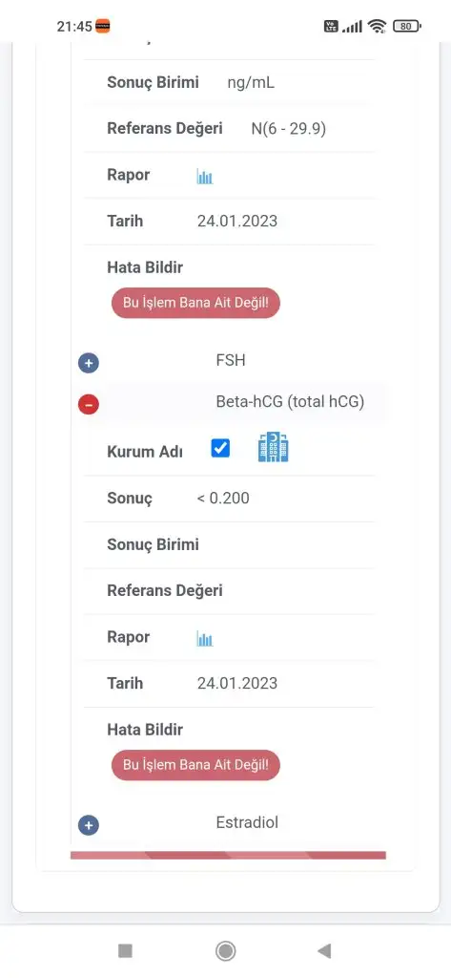Tap the Wi-Fi status bar icon
The width and height of the screenshot is (451, 978).
pos(377,26)
